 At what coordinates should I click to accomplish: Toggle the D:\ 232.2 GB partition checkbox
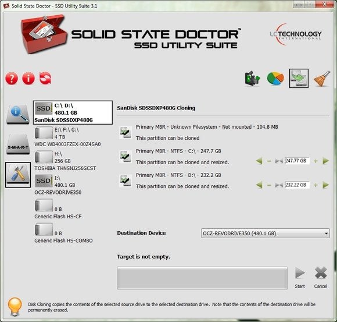(x=126, y=181)
